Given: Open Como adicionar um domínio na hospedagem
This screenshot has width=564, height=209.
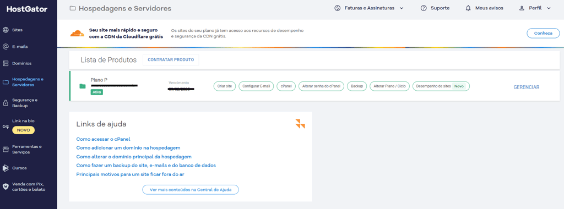Looking at the screenshot, I should tap(128, 147).
